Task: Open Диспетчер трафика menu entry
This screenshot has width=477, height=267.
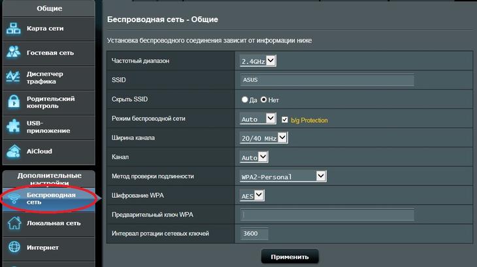Action: (48, 78)
